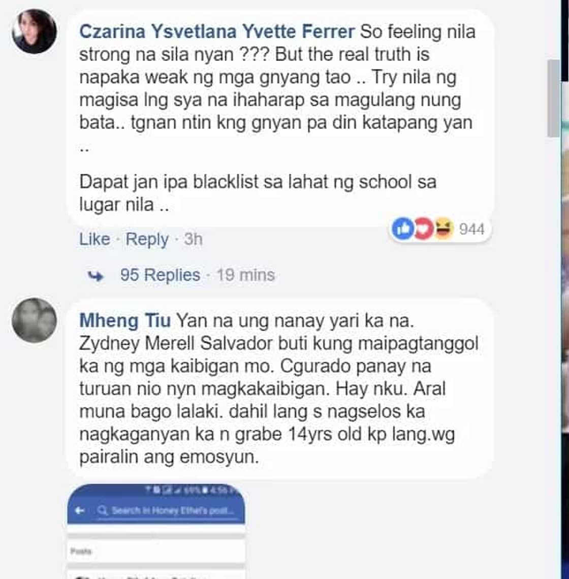Image resolution: width=569 pixels, height=579 pixels.
Task: Click the replies arrow icon
Action: (x=96, y=276)
